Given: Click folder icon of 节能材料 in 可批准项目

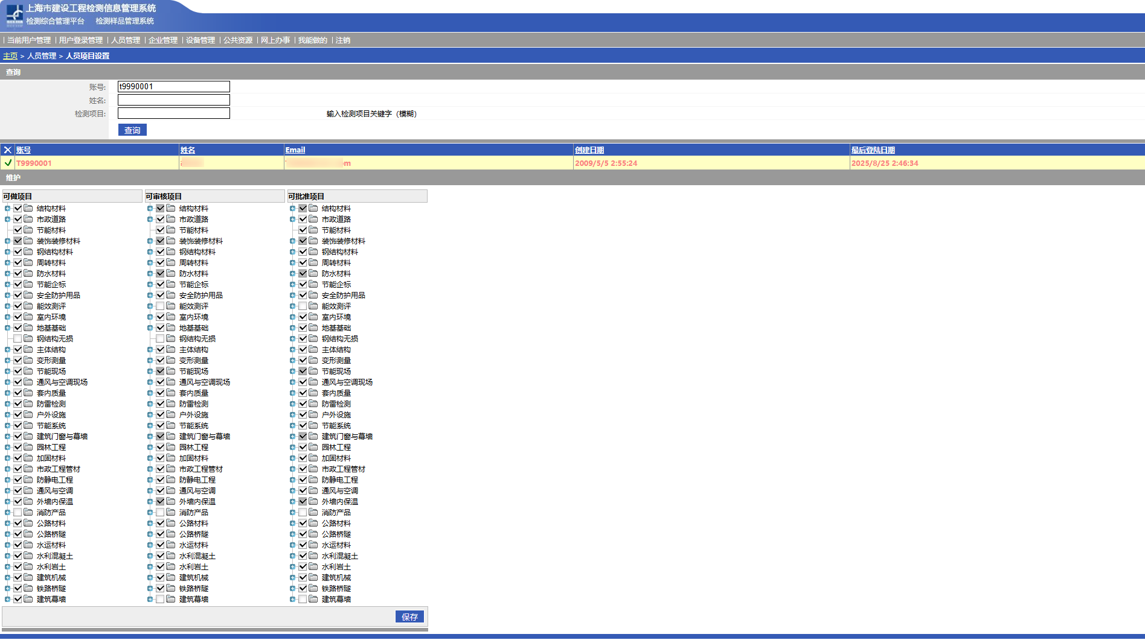Looking at the screenshot, I should pos(313,230).
